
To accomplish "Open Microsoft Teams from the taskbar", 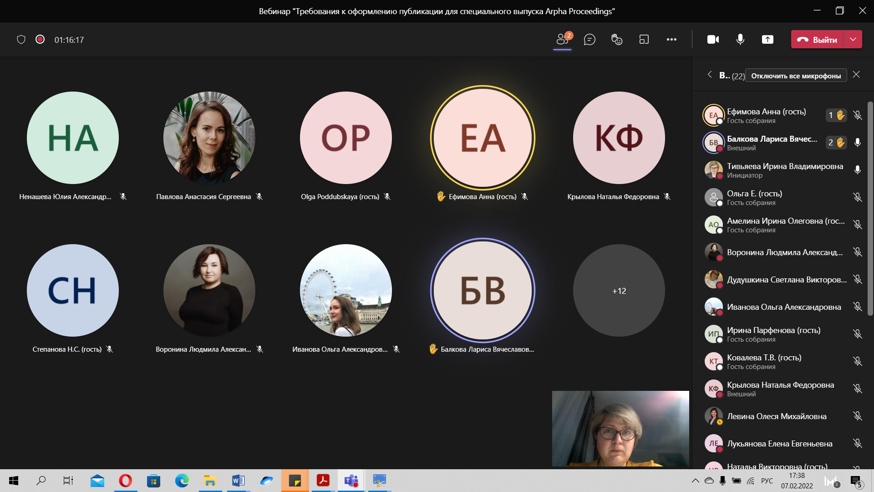I will click(351, 481).
